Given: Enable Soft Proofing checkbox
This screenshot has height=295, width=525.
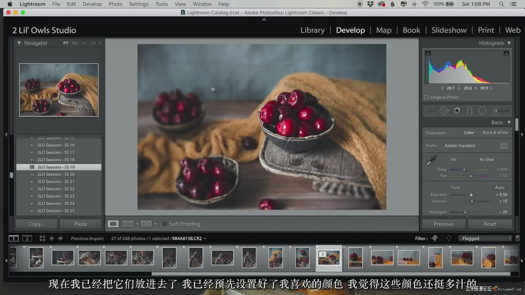Looking at the screenshot, I should [x=165, y=224].
